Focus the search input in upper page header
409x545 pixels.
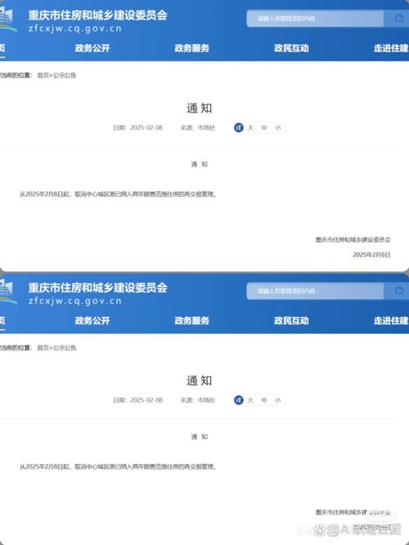coord(315,19)
